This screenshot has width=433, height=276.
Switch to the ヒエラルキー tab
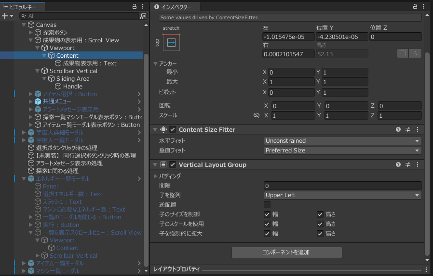23,7
